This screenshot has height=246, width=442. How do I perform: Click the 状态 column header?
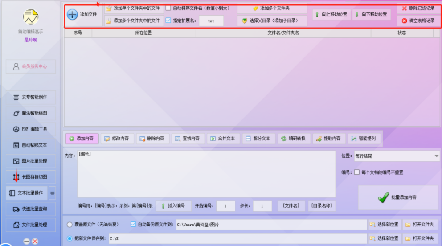click(402, 33)
